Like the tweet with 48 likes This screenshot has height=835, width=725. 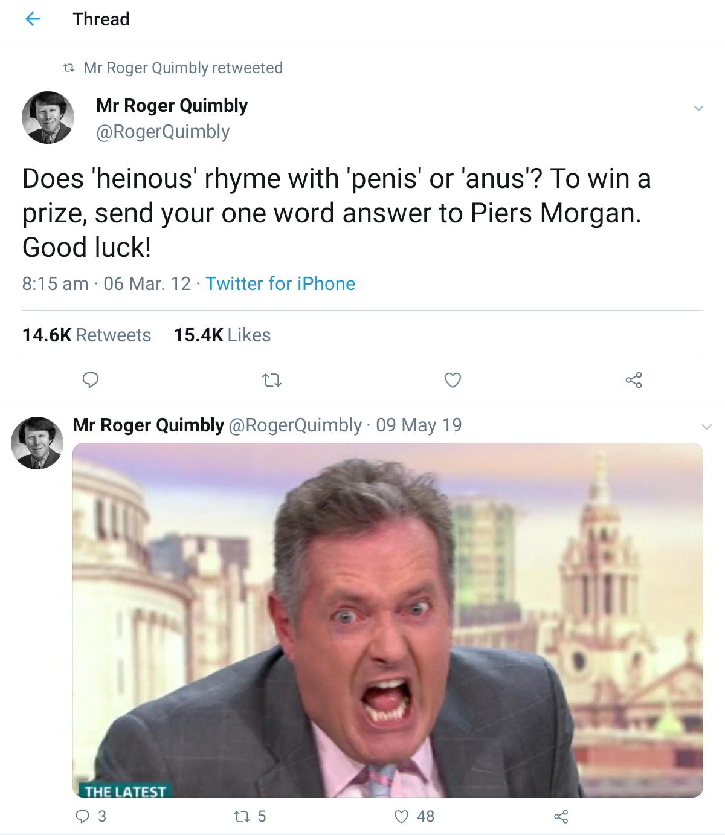point(402,816)
